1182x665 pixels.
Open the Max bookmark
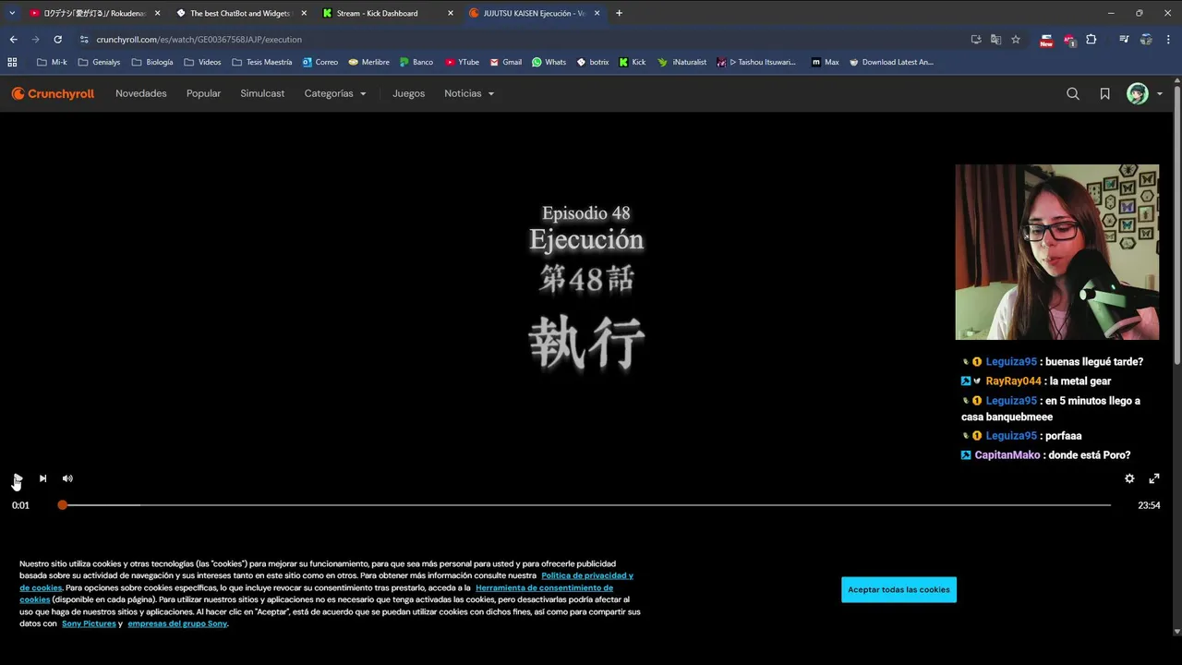click(826, 62)
